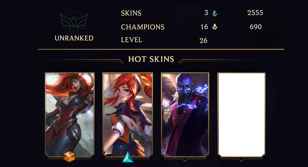Open the CHAMPIONS stat row label
The image size is (308, 167).
(143, 27)
